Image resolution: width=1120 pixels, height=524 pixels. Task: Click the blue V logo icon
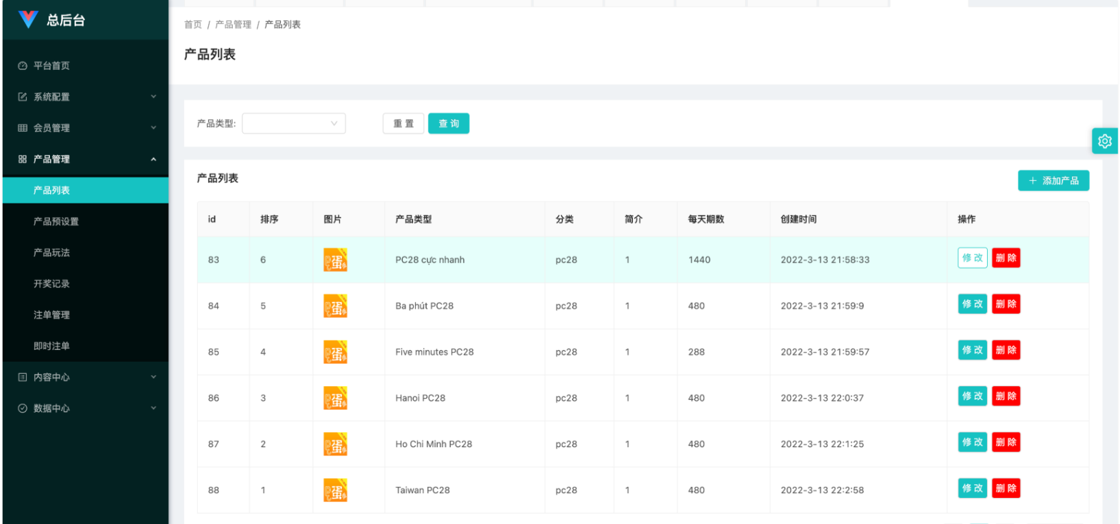28,19
